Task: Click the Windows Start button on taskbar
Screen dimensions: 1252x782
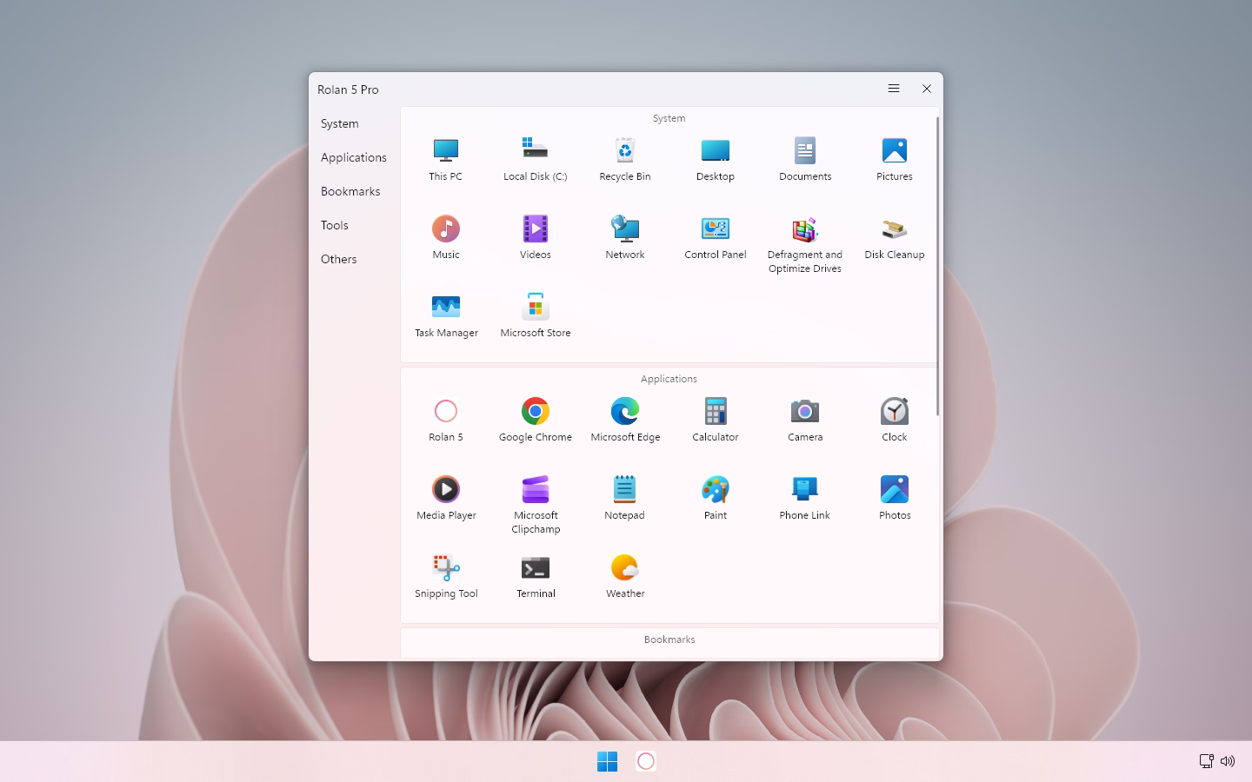Action: point(607,761)
